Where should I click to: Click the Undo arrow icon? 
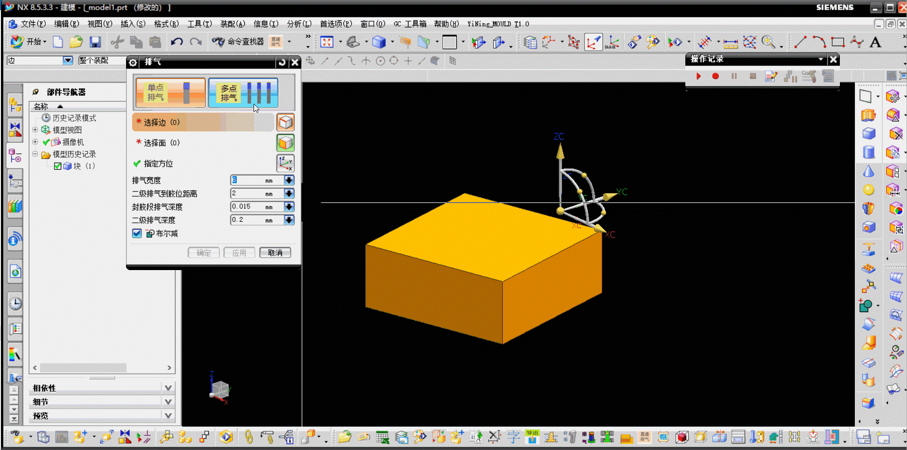point(177,42)
